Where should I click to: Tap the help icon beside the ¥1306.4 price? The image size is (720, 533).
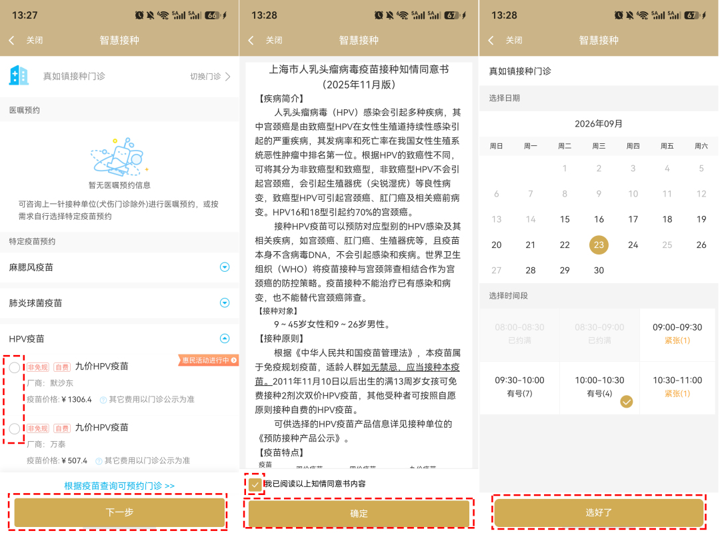pos(103,400)
